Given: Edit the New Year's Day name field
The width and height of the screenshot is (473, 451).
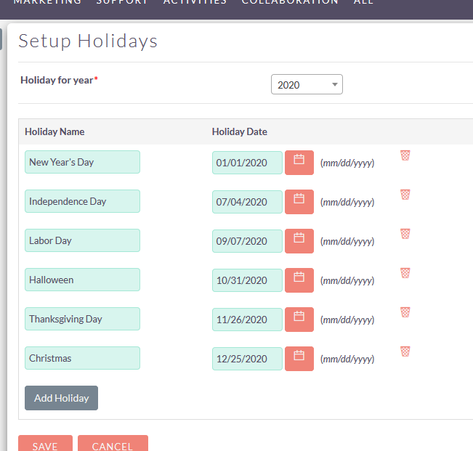Looking at the screenshot, I should click(82, 162).
